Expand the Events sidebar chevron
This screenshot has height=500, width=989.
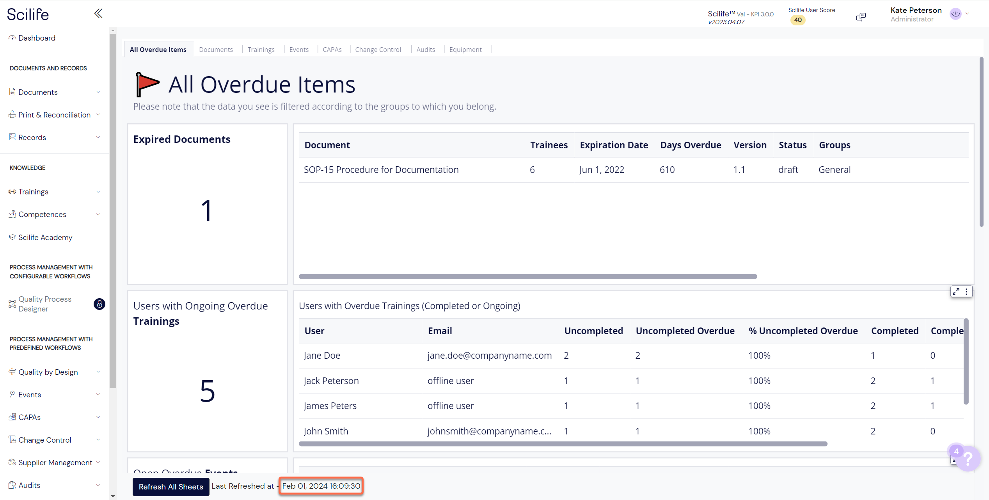(98, 395)
